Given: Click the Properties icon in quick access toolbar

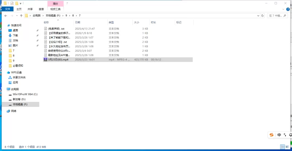Looking at the screenshot, I should 12,3.
